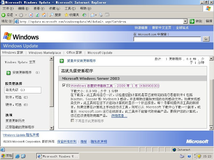Click the Refresh page icon
The height and width of the screenshot is (160, 214).
pos(37,15)
